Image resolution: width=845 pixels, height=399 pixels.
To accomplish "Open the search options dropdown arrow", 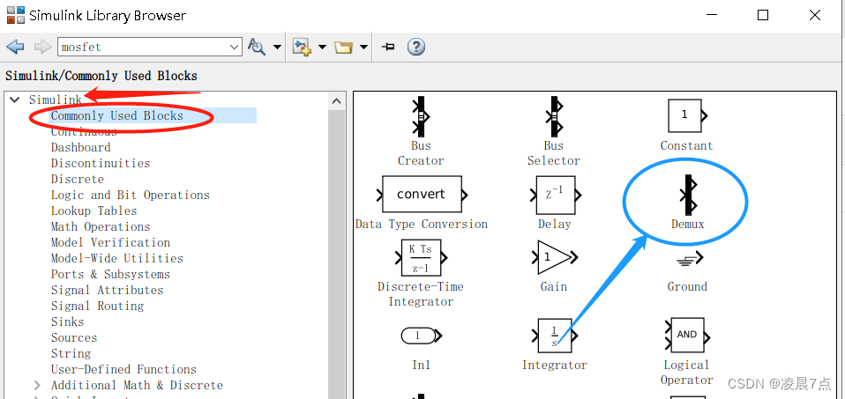I will click(x=277, y=48).
